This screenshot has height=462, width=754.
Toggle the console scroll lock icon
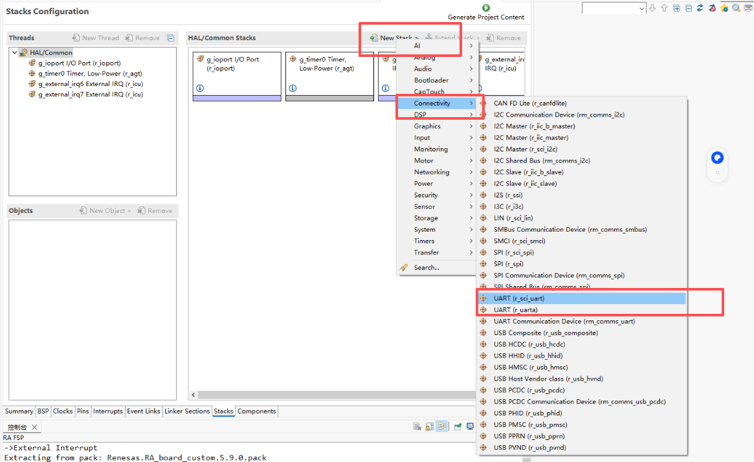430,426
